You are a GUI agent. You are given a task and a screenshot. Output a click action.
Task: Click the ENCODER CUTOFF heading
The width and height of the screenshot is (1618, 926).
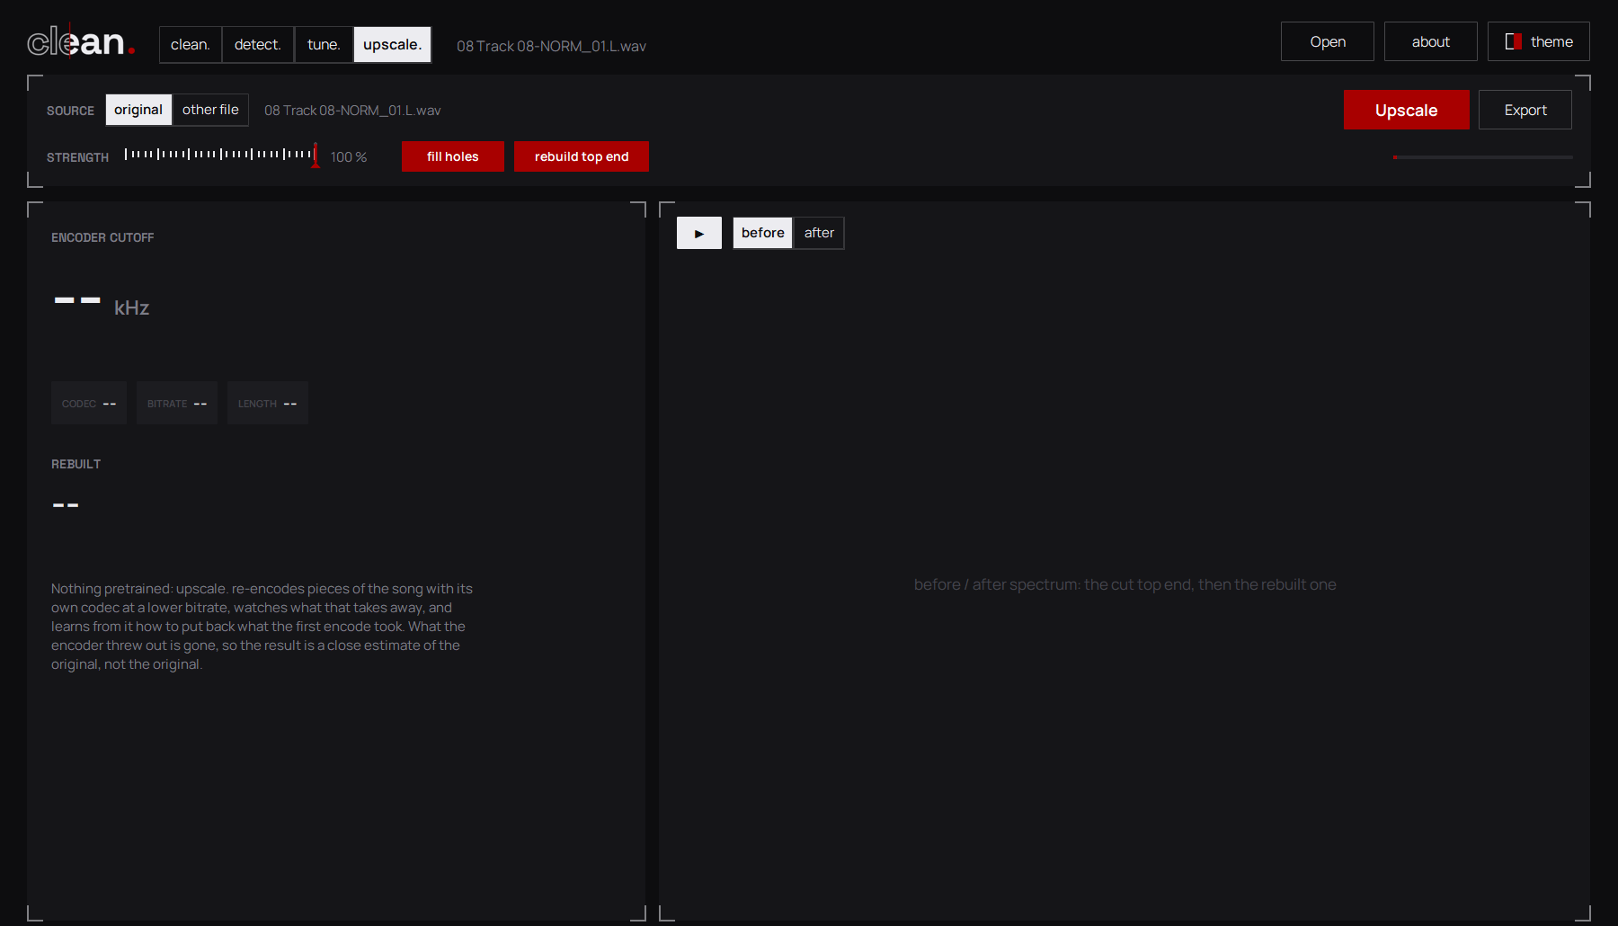pyautogui.click(x=102, y=237)
